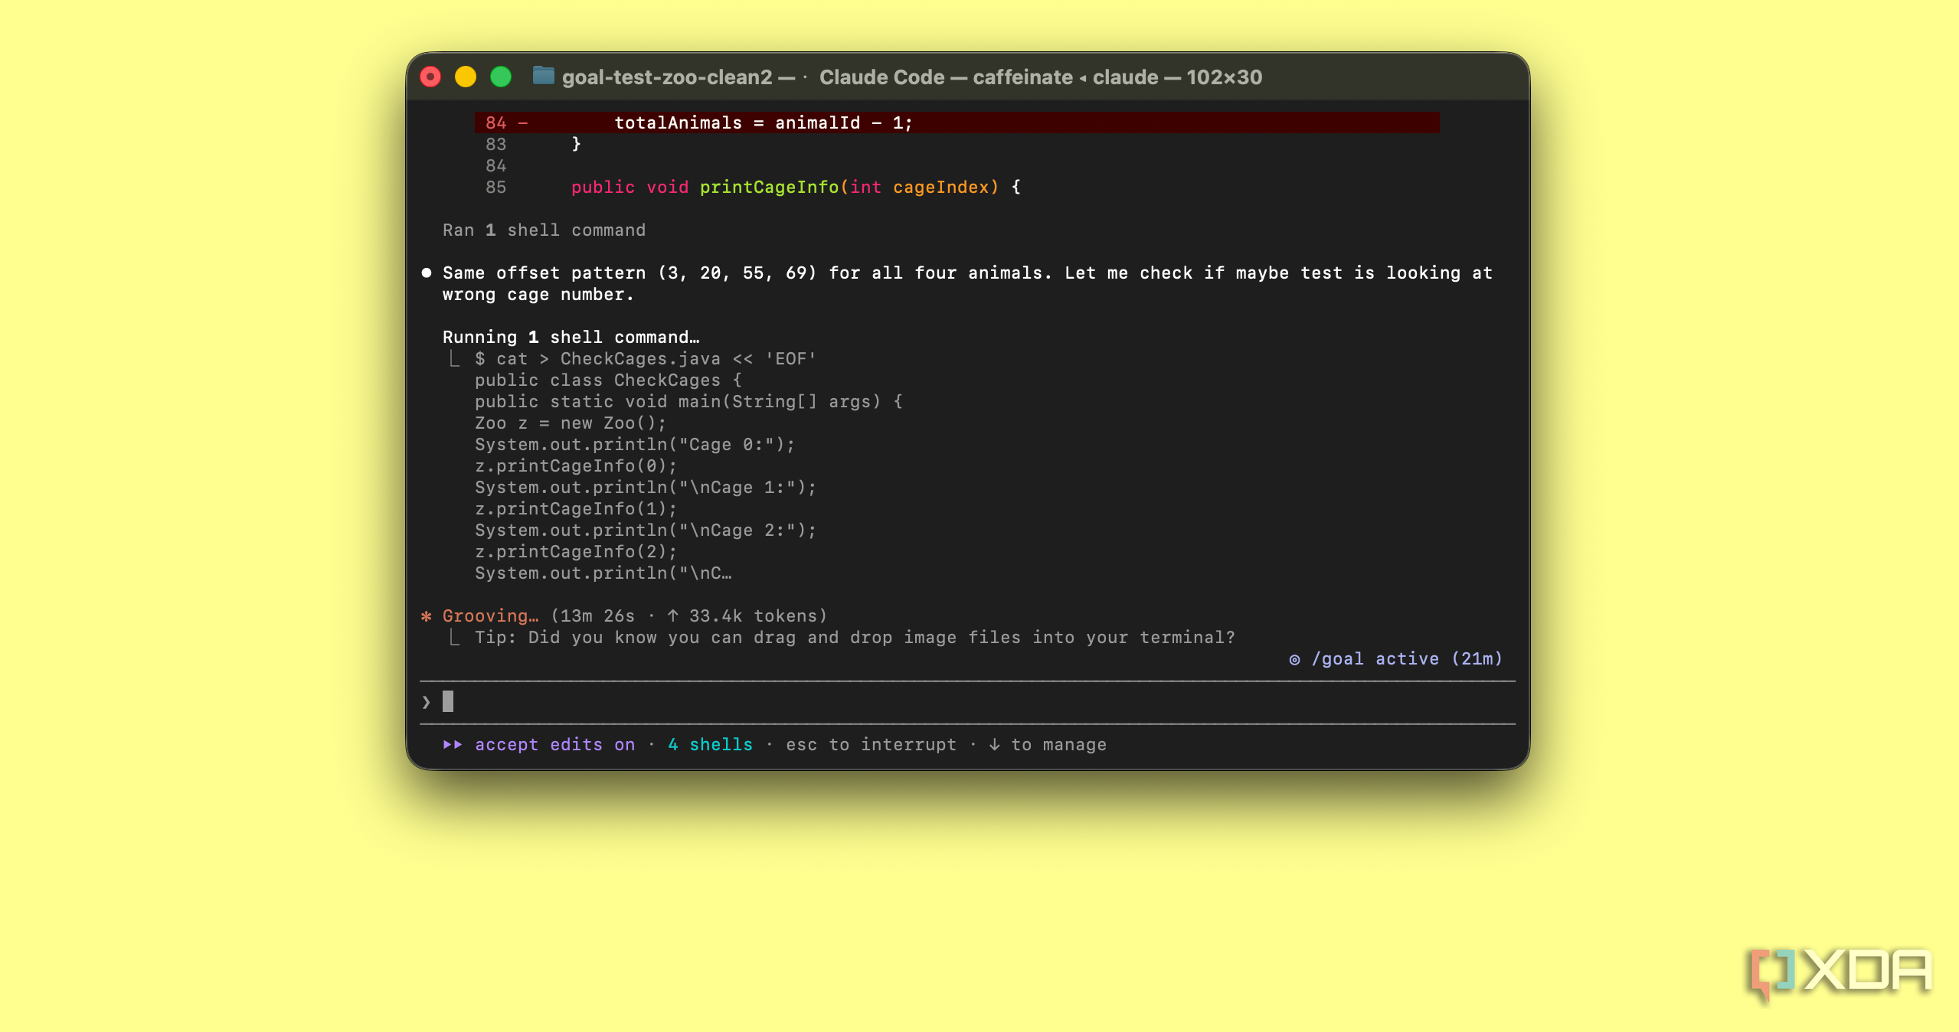Viewport: 1959px width, 1032px height.
Task: Click the removed line 'totalAnimals = animalId - 1;'
Action: tap(764, 122)
